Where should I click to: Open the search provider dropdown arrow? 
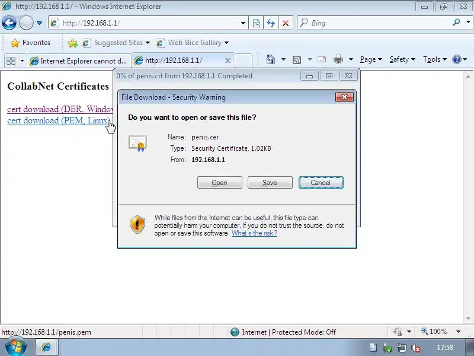(468, 23)
